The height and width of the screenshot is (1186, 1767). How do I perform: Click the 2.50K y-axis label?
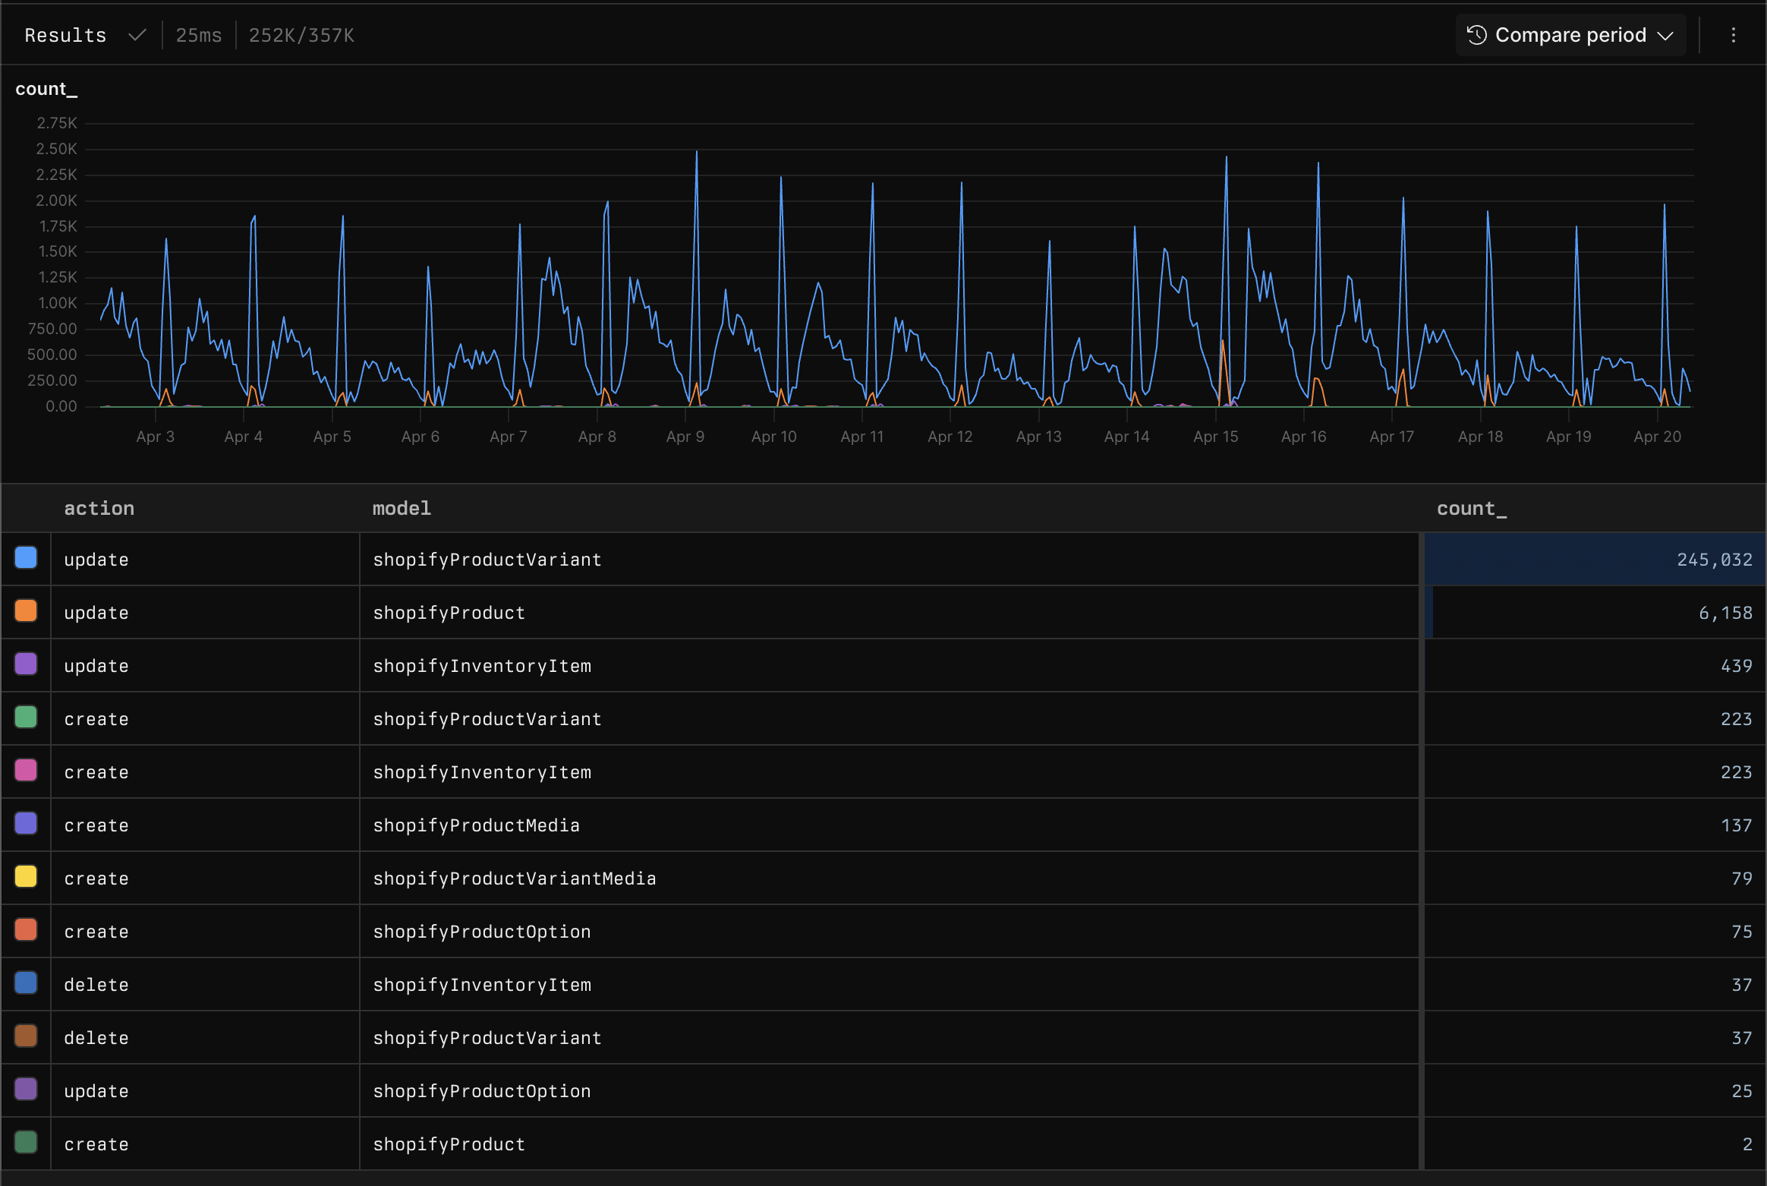(56, 149)
